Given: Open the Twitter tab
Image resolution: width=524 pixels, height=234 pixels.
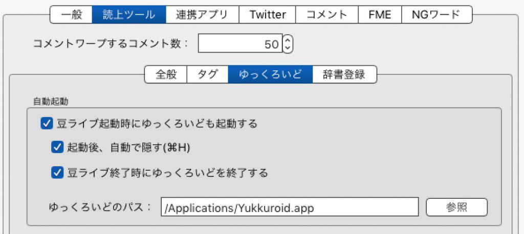Looking at the screenshot, I should tap(267, 14).
